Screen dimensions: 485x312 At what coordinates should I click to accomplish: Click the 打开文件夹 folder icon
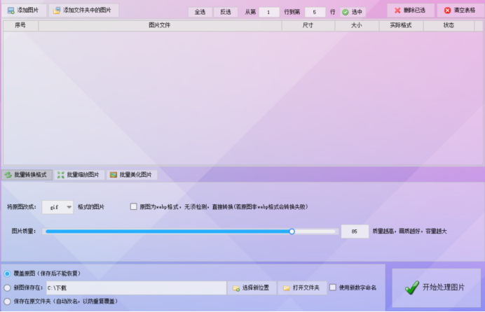(x=287, y=288)
